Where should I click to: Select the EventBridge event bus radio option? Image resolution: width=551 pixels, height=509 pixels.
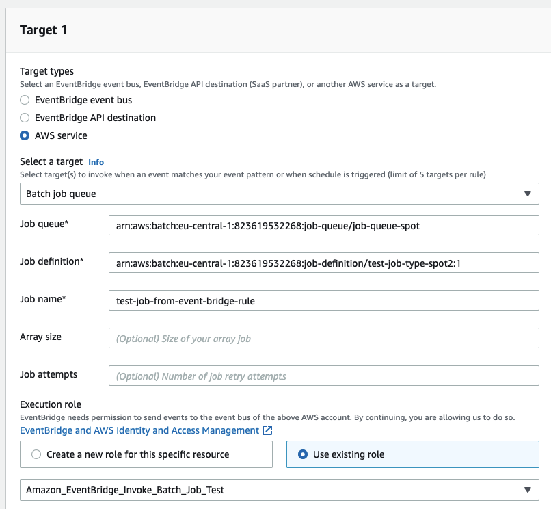click(x=25, y=100)
